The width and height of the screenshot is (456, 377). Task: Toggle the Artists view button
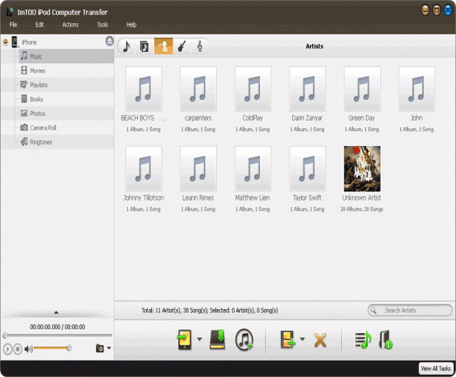pos(163,46)
